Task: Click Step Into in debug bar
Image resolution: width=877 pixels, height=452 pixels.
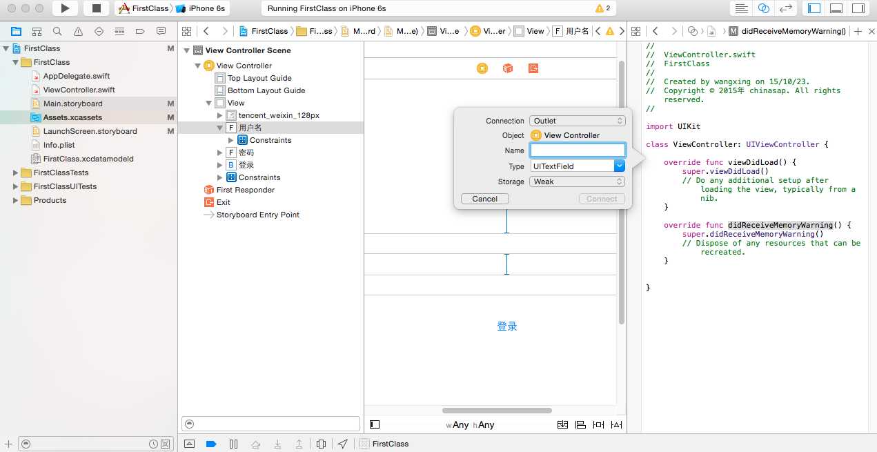Action: pyautogui.click(x=277, y=444)
